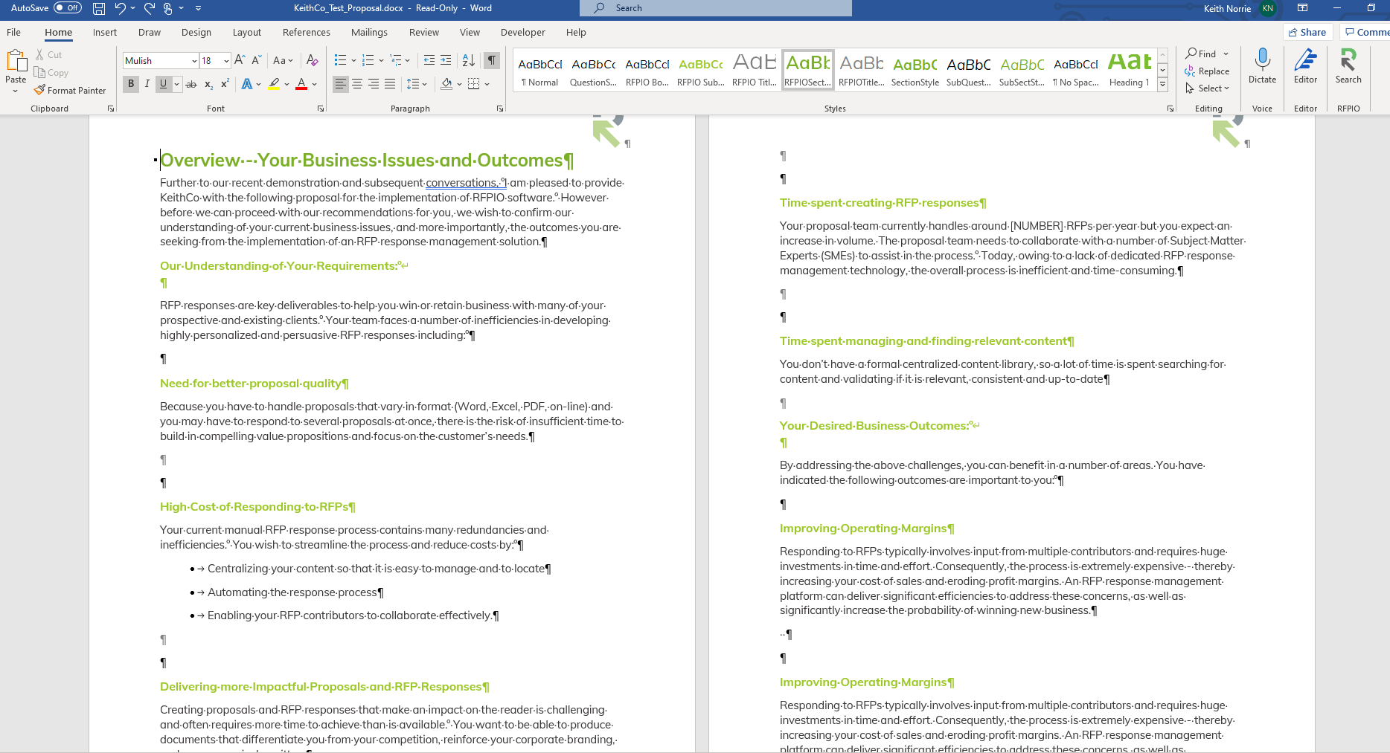Increase font size
The image size is (1390, 753).
pyautogui.click(x=240, y=60)
